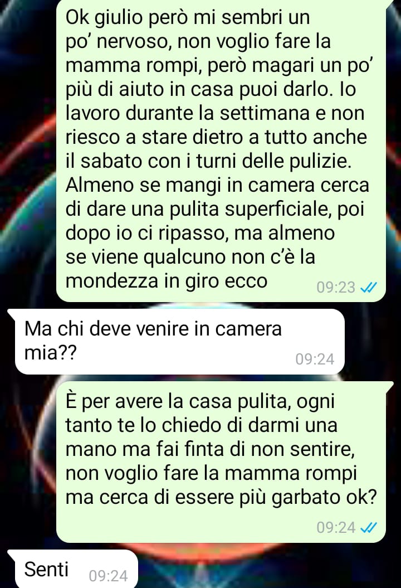Viewport: 401px width, 588px height.
Task: Tap the text 'mano ma fai finta di non sentire'
Action: [210, 449]
